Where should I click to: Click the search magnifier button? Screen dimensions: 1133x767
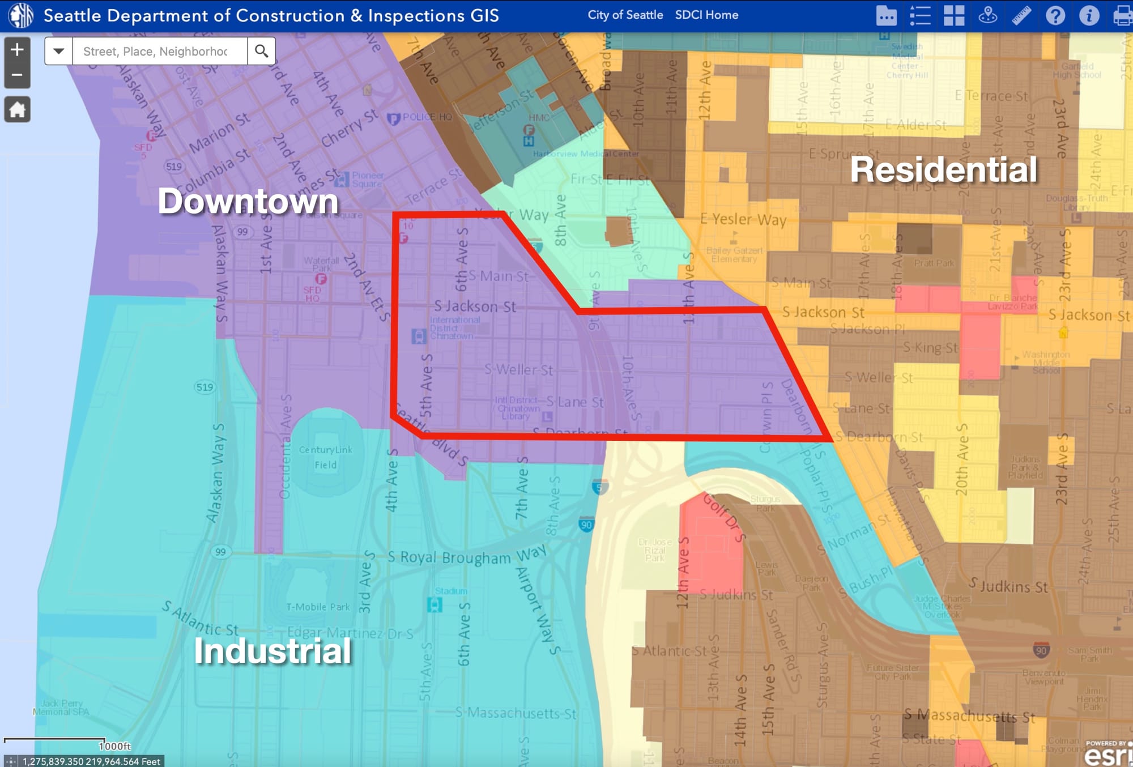261,51
